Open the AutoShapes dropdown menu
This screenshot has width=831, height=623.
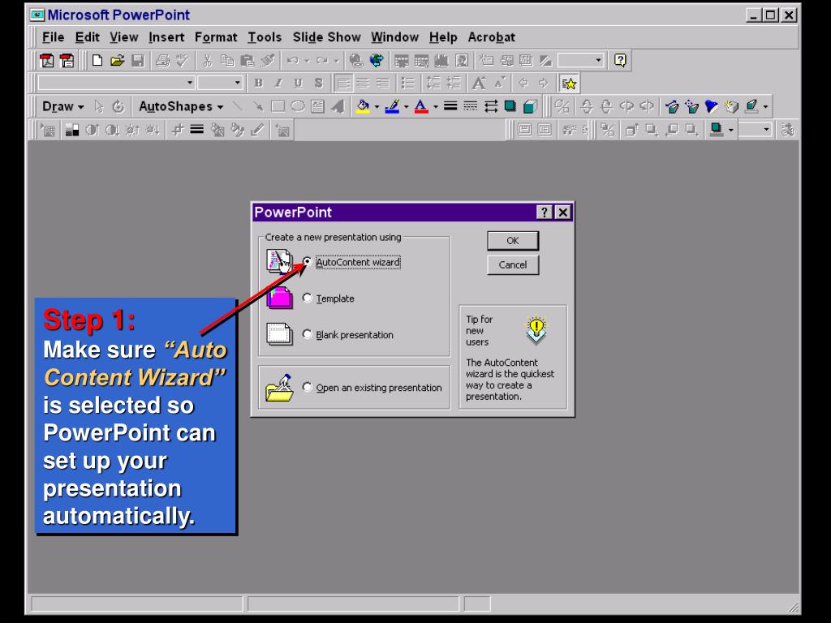(181, 106)
